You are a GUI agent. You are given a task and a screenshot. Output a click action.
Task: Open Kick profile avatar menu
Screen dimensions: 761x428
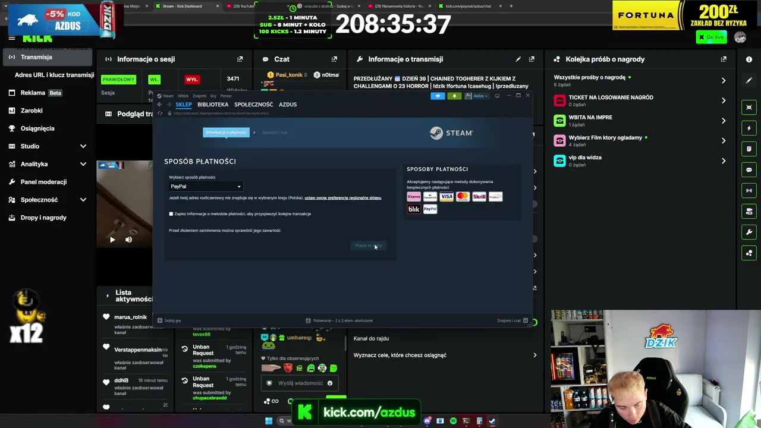point(740,37)
